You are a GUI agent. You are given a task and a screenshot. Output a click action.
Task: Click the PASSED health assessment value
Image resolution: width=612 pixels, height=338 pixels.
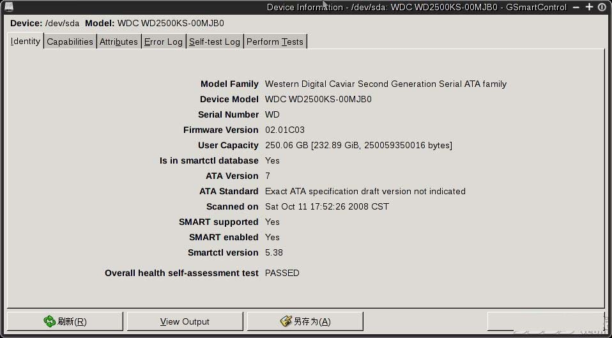[x=282, y=273]
